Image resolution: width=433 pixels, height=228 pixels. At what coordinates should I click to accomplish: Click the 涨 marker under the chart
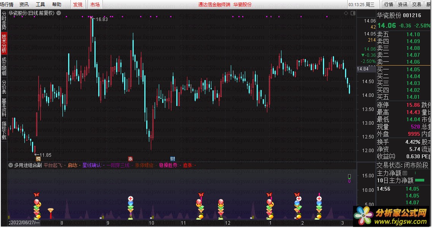coord(130,159)
